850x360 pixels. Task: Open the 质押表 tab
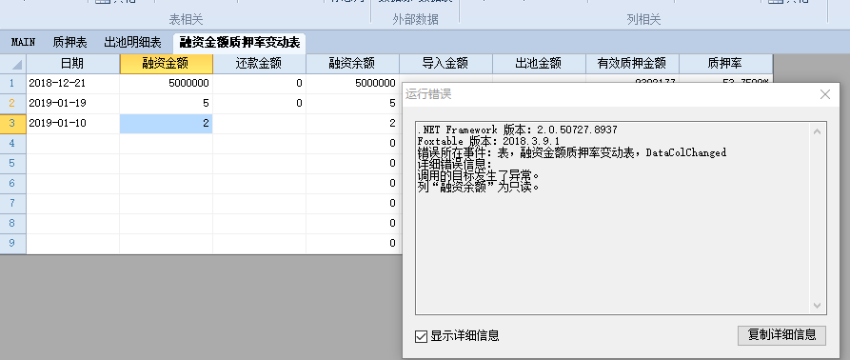pos(69,42)
